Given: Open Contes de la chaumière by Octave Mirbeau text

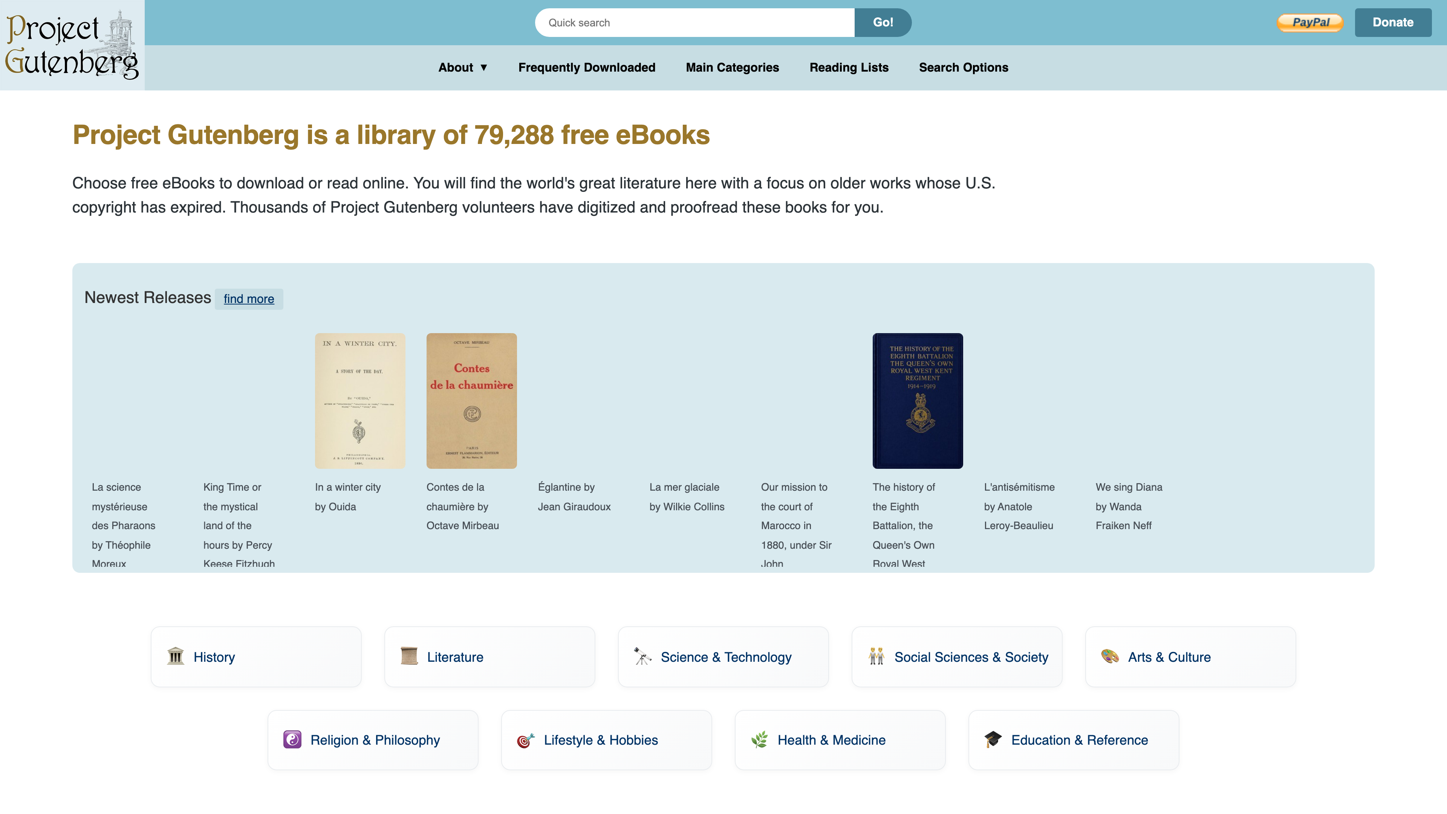Looking at the screenshot, I should coord(462,506).
